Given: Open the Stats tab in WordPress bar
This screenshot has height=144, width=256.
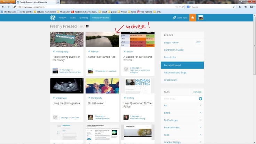Looking at the screenshot, I should coord(73,17).
